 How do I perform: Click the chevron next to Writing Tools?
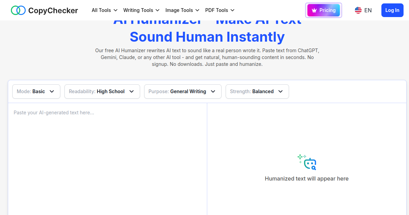[157, 10]
